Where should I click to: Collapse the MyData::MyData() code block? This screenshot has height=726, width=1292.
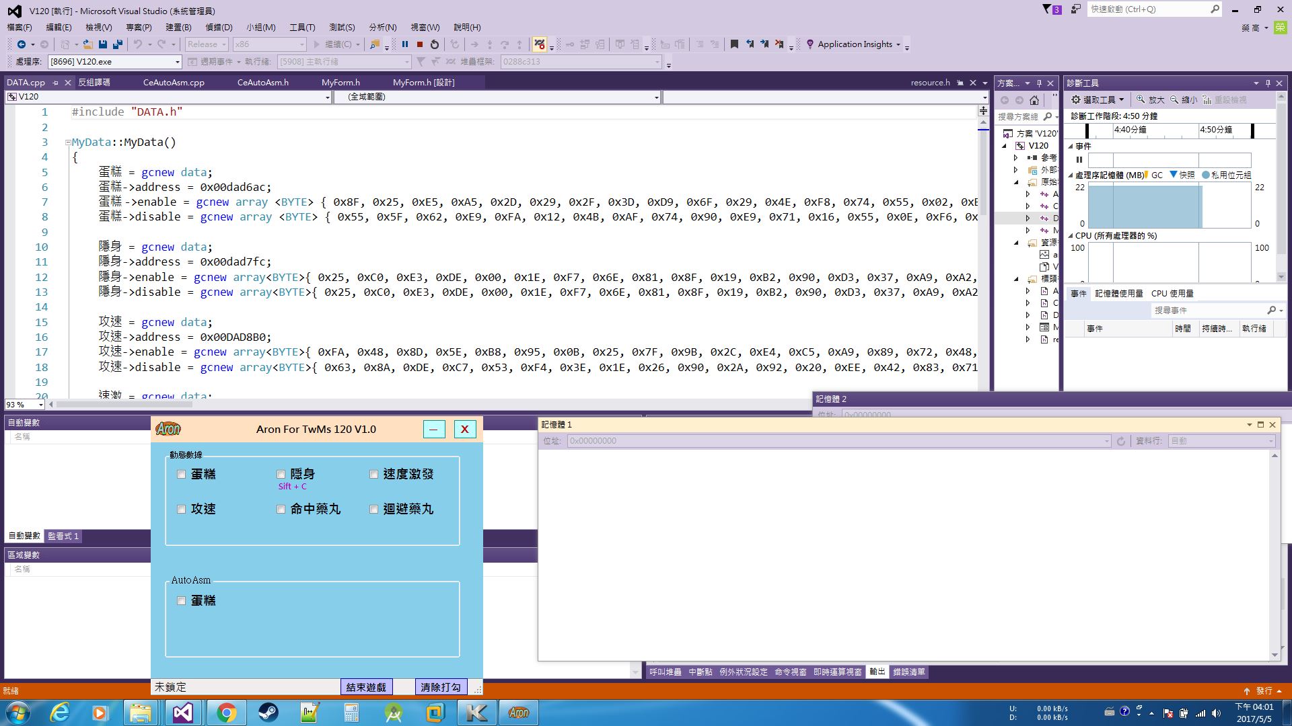[68, 143]
